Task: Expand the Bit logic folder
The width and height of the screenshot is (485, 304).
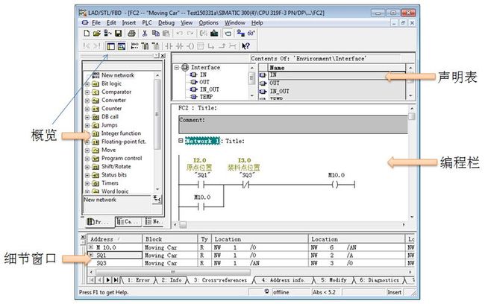Action: coord(87,84)
